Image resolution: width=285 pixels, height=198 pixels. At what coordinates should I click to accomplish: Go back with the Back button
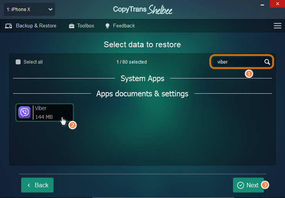point(37,185)
